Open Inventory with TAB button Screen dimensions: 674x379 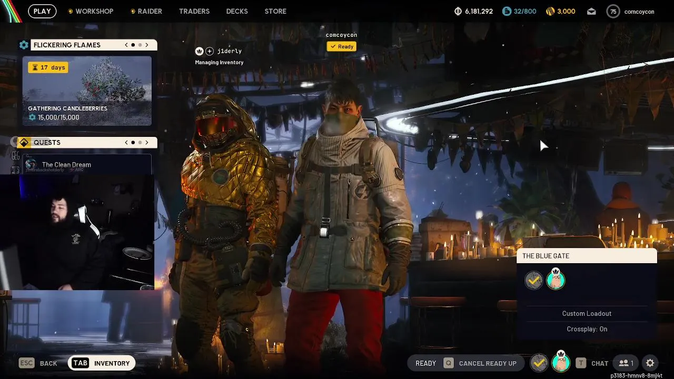pos(102,363)
